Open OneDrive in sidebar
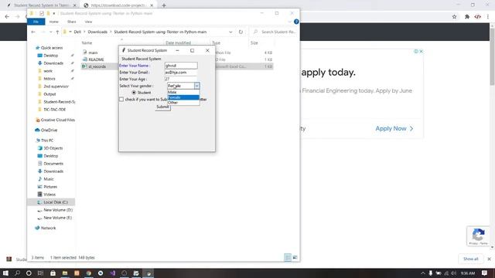This screenshot has height=278, width=495. pos(49,131)
